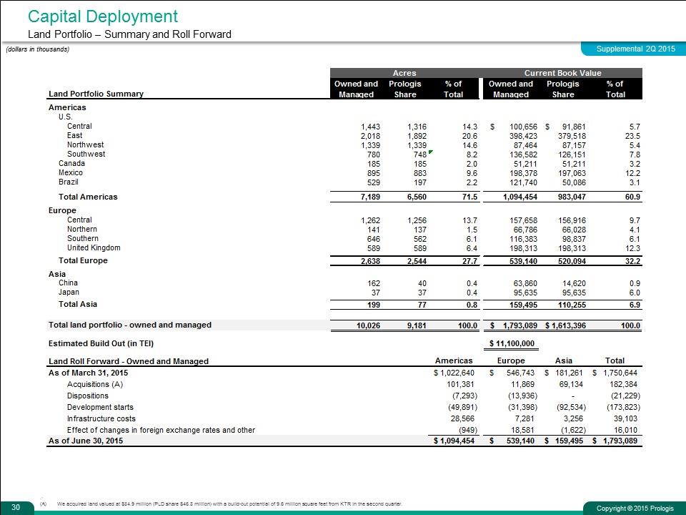Click the 69,134 Asia acquisitions value
The width and height of the screenshot is (686, 515).
[x=572, y=385]
